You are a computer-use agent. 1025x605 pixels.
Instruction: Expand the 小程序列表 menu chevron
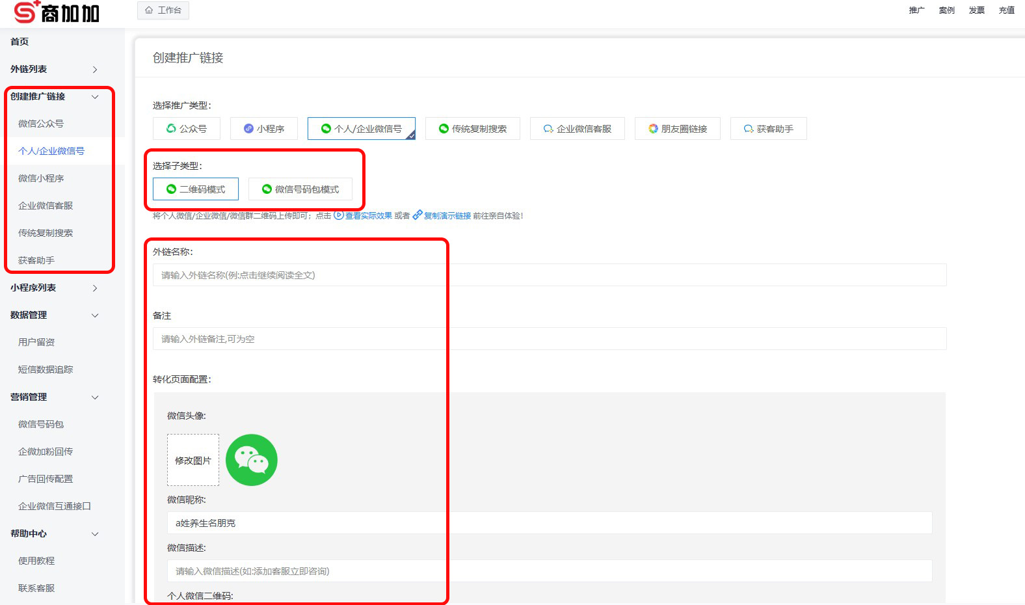click(x=95, y=288)
